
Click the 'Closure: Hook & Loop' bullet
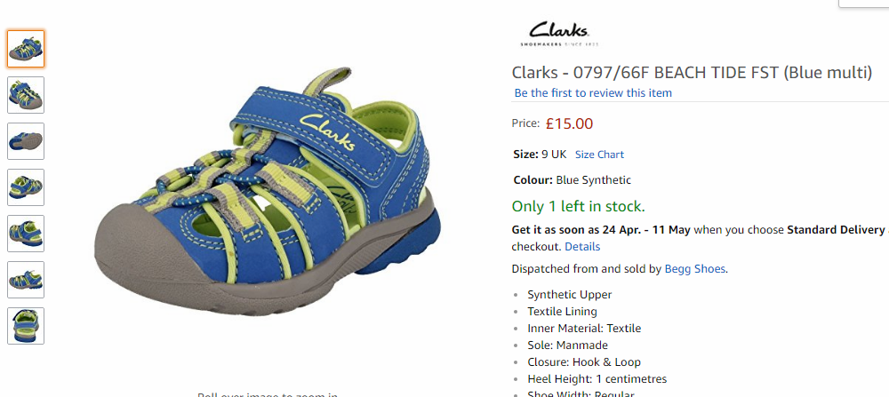click(x=584, y=361)
